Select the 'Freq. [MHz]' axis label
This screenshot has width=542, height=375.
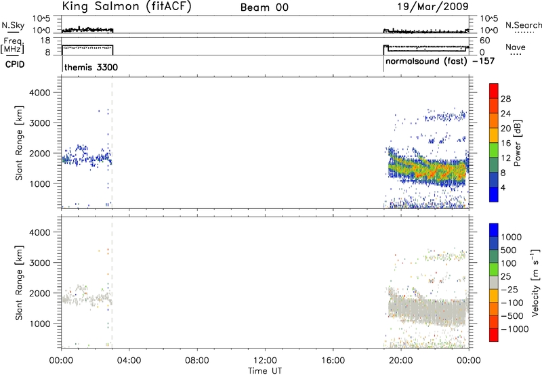[13, 46]
